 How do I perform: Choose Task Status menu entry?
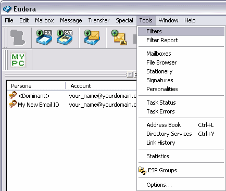pos(181,103)
